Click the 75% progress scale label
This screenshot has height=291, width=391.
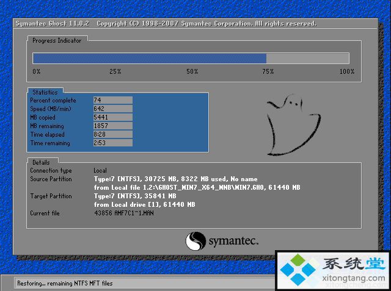[268, 72]
